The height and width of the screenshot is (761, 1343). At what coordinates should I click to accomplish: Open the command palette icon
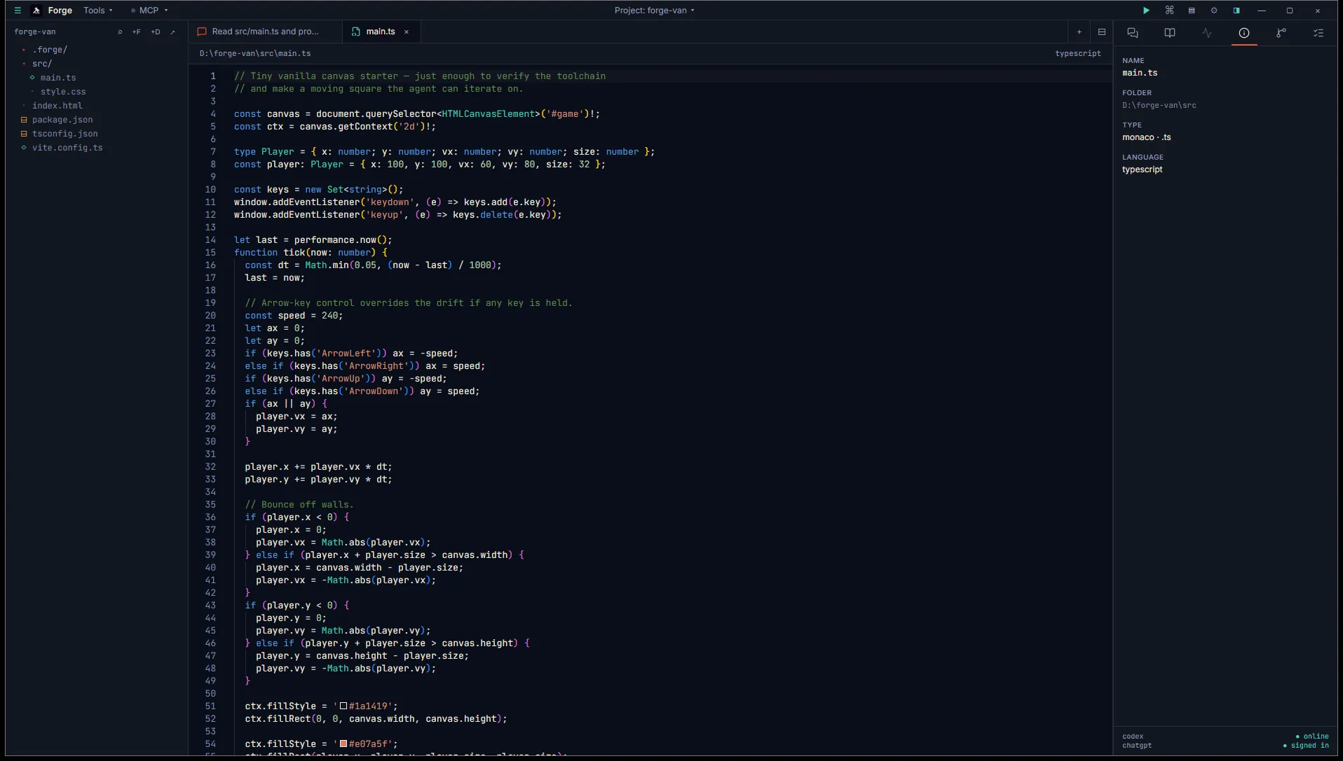pyautogui.click(x=1169, y=11)
